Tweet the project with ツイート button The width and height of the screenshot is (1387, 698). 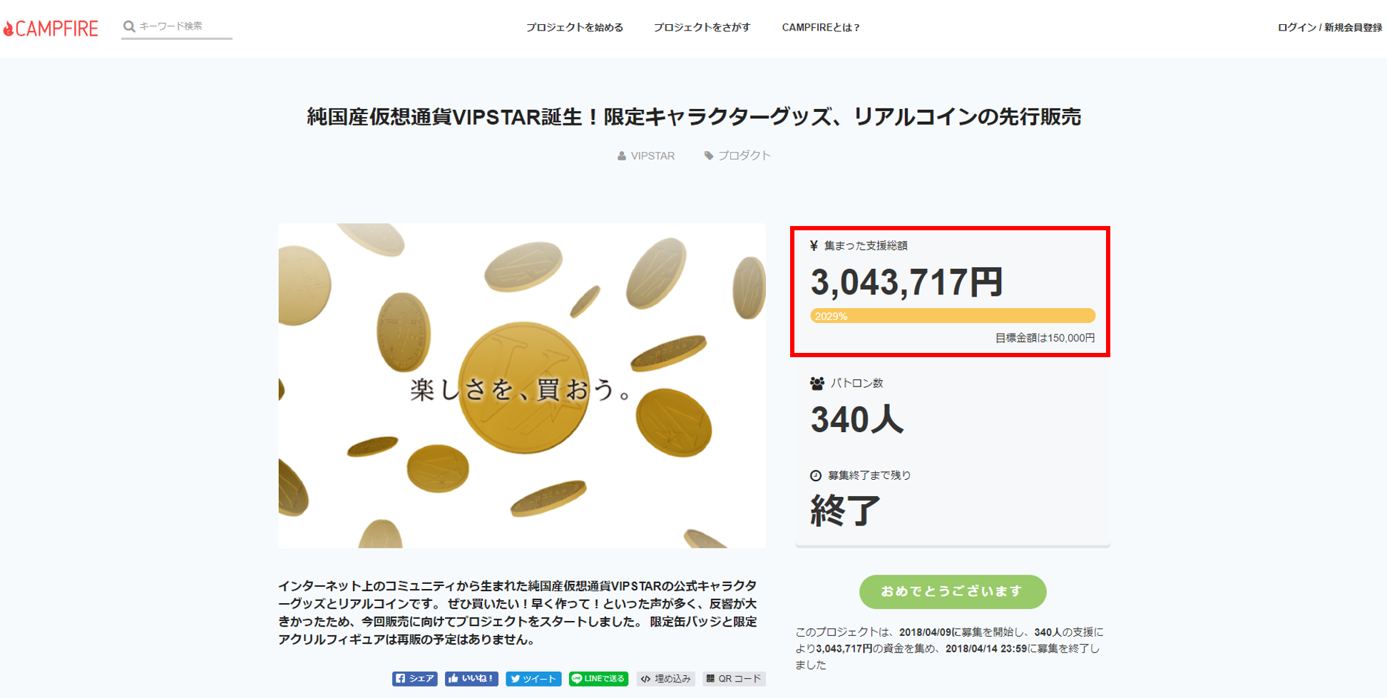(x=533, y=679)
